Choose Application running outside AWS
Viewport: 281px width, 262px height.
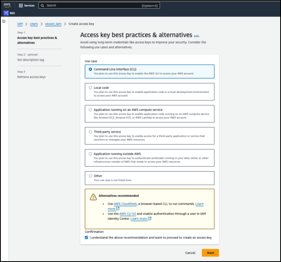90,154
